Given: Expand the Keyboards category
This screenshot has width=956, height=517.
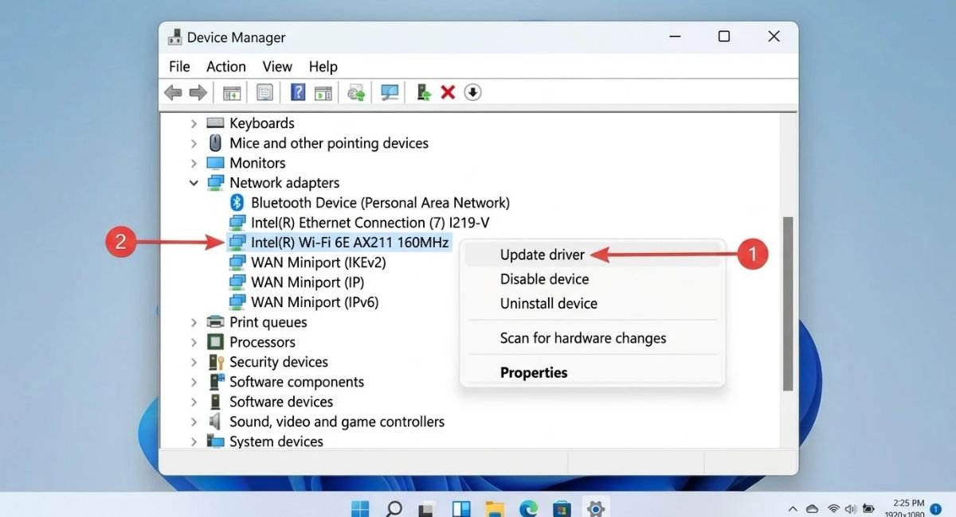Looking at the screenshot, I should tap(194, 123).
